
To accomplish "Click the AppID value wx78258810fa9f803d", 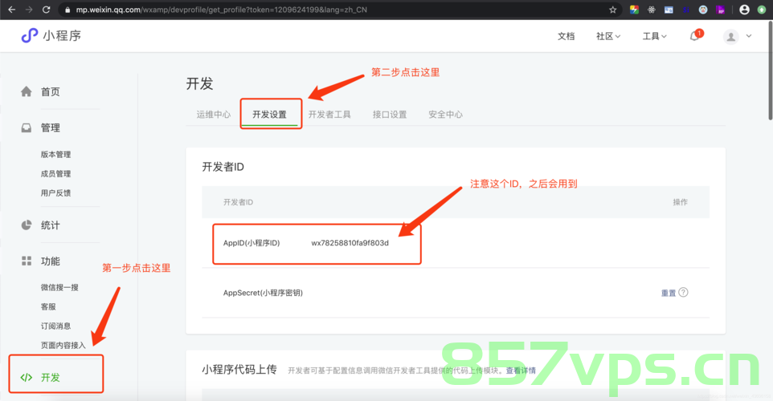I will pos(350,243).
